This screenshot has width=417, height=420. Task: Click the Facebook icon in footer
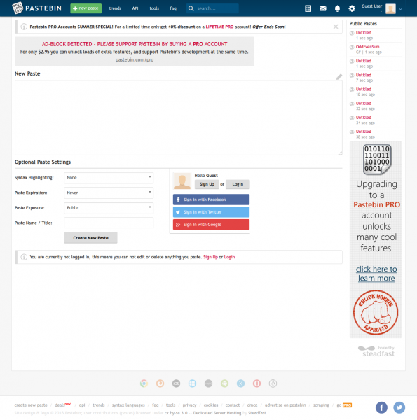[381, 407]
